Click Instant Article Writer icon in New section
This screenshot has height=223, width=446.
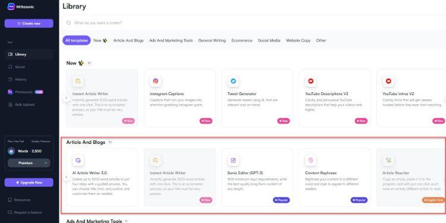click(x=78, y=81)
